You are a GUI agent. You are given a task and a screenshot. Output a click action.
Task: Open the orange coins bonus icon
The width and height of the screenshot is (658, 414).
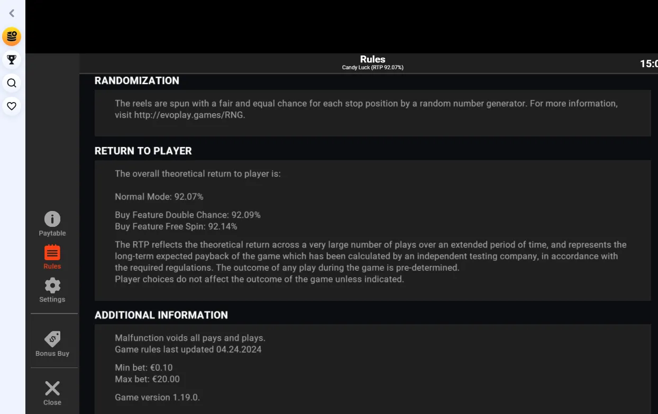(12, 36)
